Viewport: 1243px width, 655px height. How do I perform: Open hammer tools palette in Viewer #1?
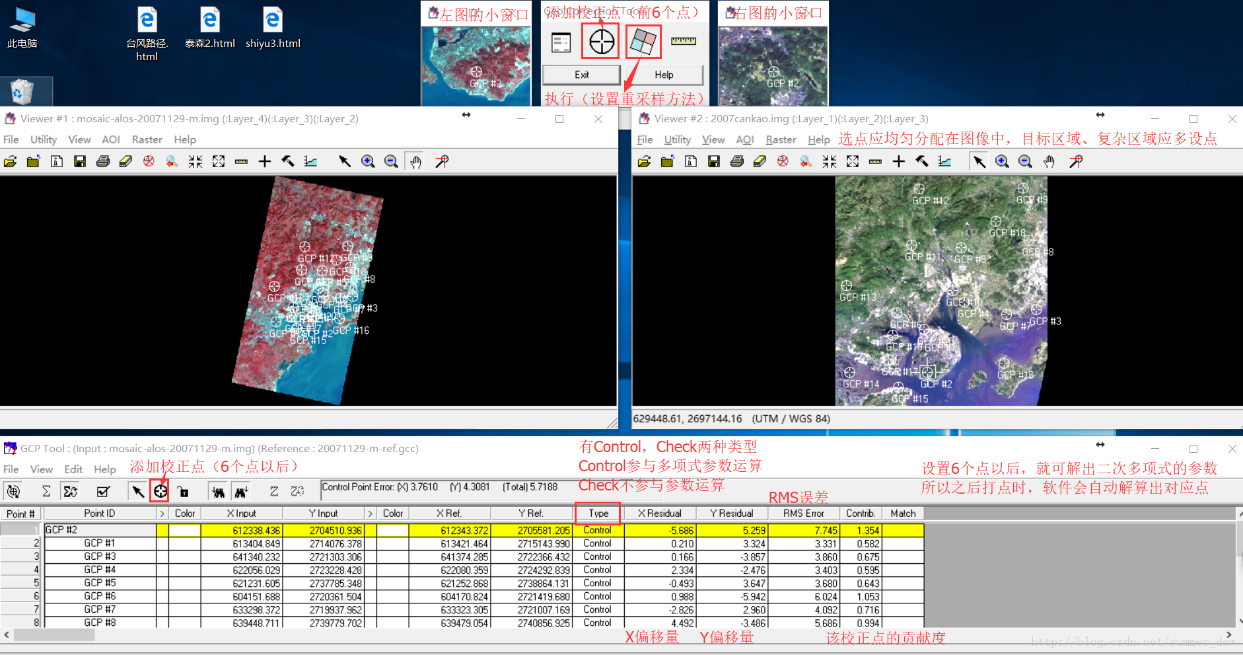pyautogui.click(x=287, y=161)
